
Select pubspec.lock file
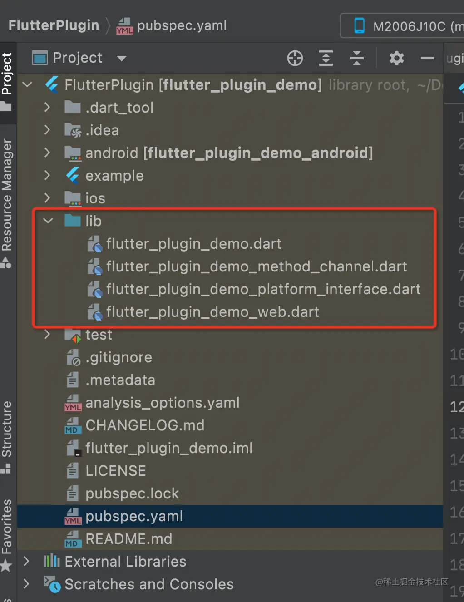[x=132, y=493]
